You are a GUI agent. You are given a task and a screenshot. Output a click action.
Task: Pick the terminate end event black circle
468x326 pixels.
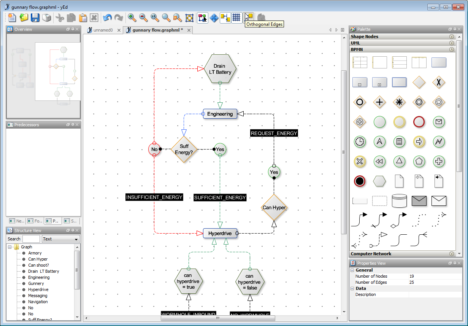pos(360,181)
